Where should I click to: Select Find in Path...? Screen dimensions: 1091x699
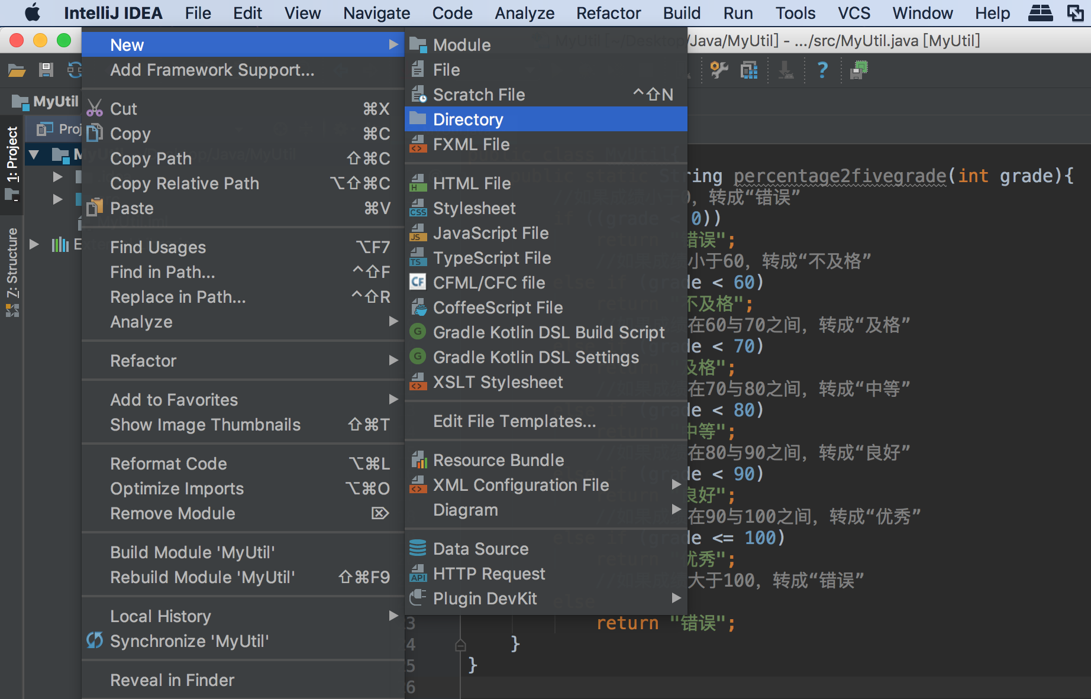pyautogui.click(x=243, y=272)
